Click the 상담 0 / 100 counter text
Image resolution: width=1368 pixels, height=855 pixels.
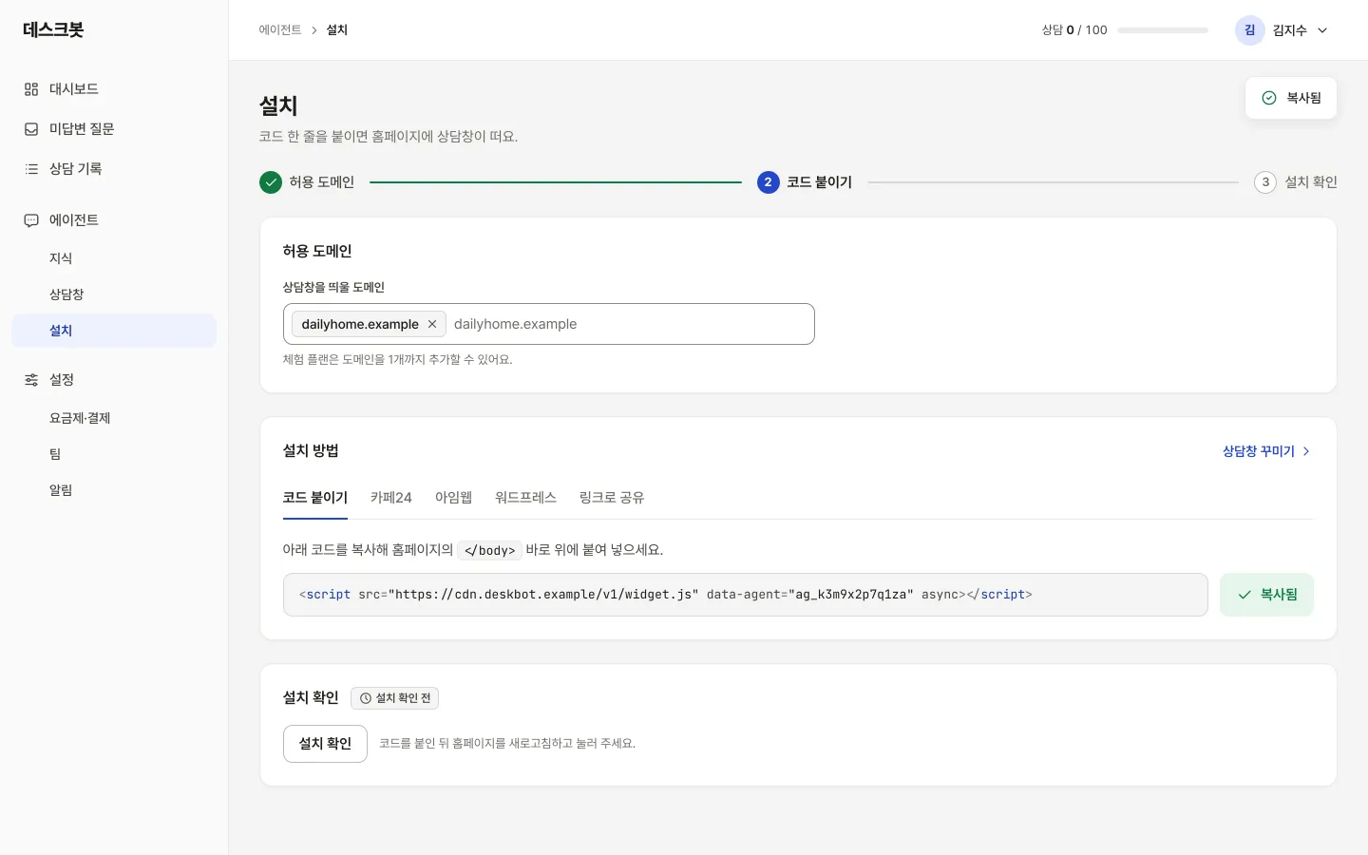[1074, 30]
